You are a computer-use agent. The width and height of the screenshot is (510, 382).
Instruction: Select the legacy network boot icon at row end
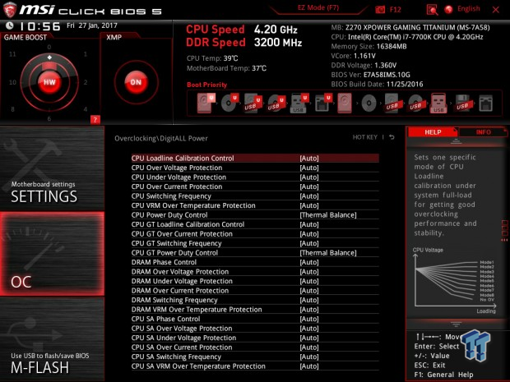[485, 104]
